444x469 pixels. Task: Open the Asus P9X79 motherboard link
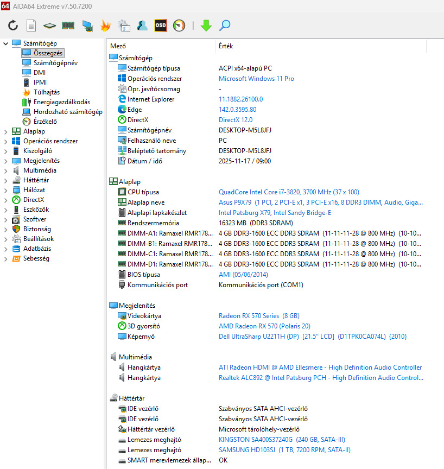(321, 202)
